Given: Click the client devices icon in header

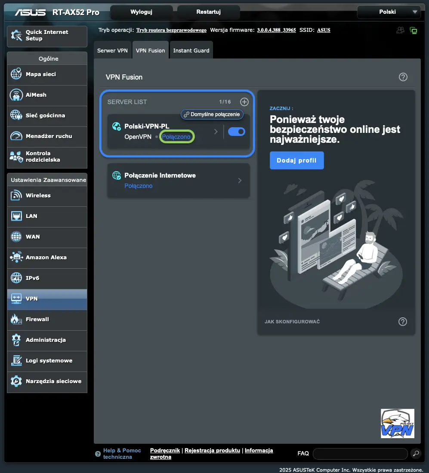Looking at the screenshot, I should click(400, 30).
